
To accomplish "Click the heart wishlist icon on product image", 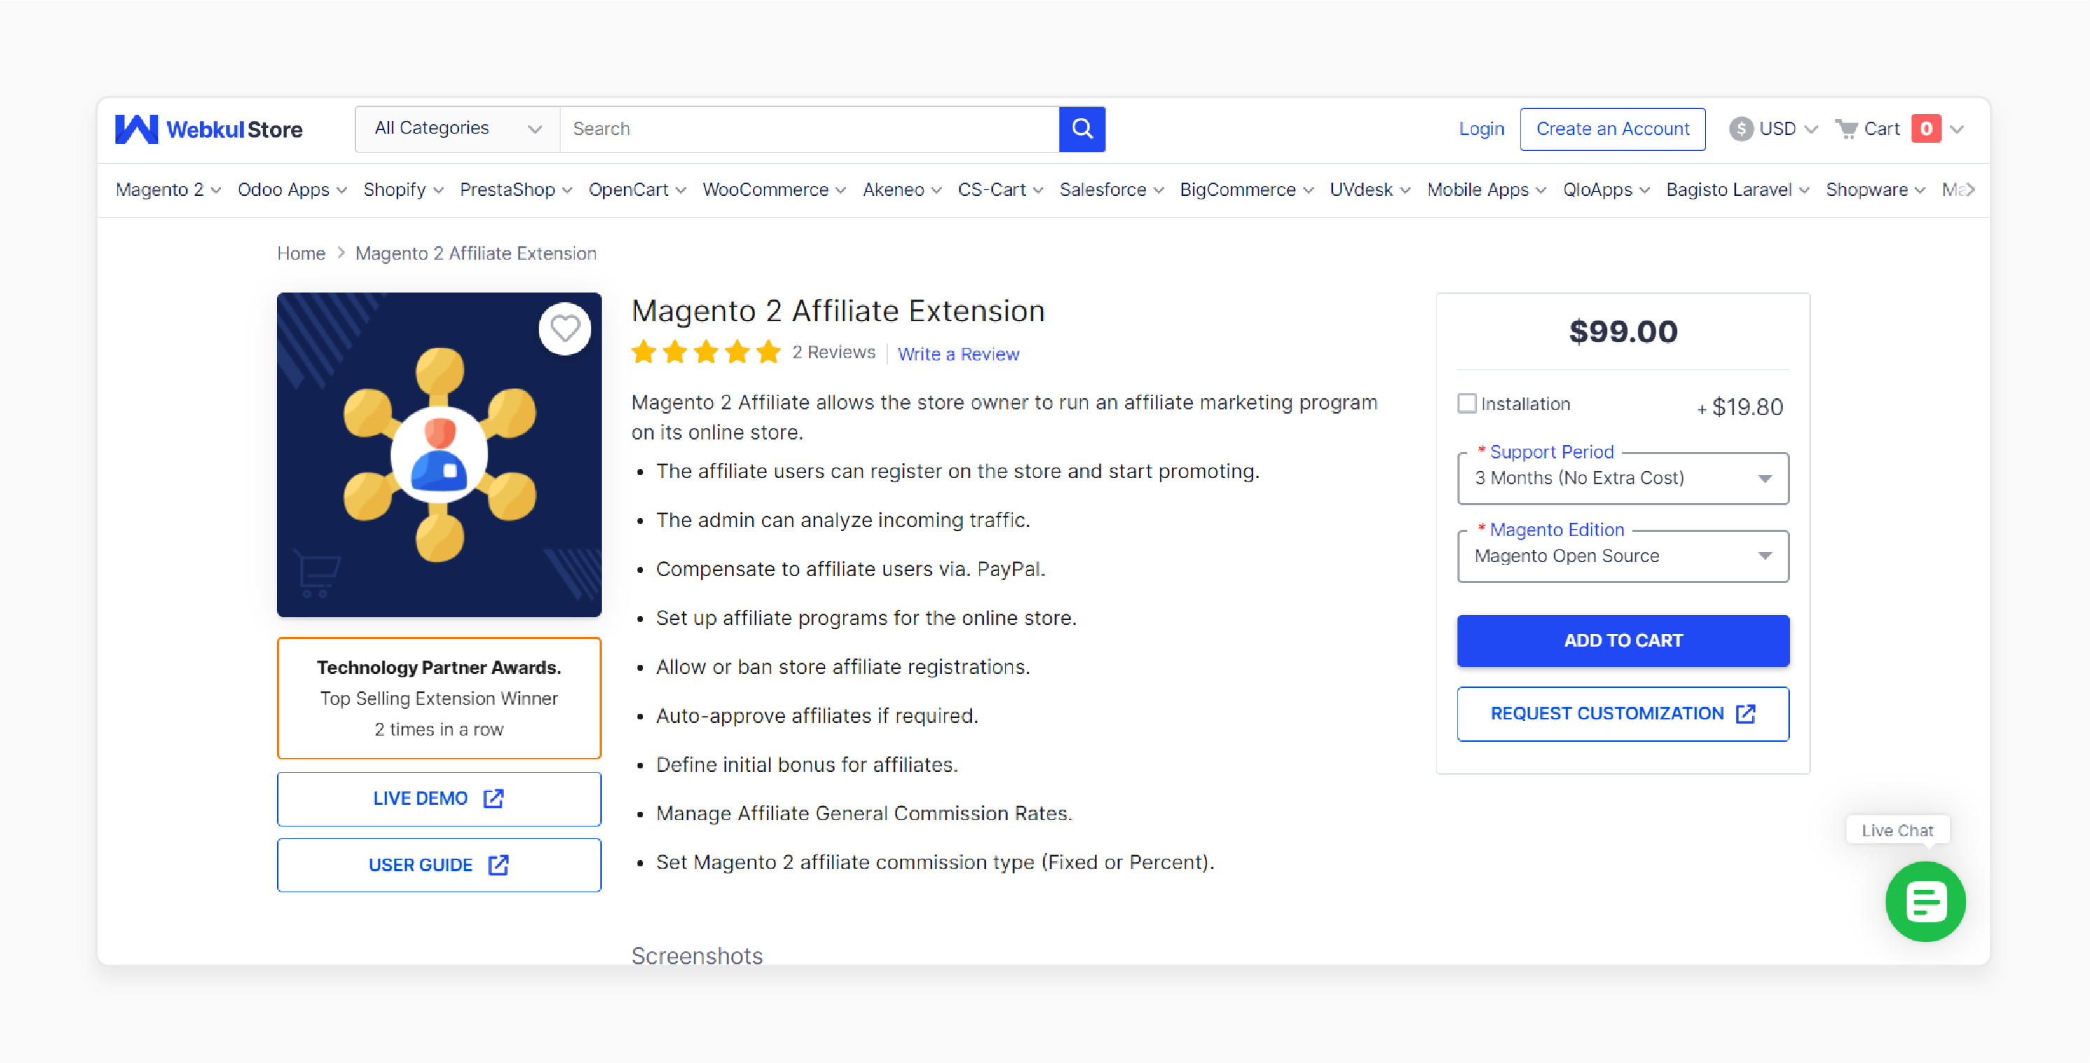I will click(x=565, y=329).
